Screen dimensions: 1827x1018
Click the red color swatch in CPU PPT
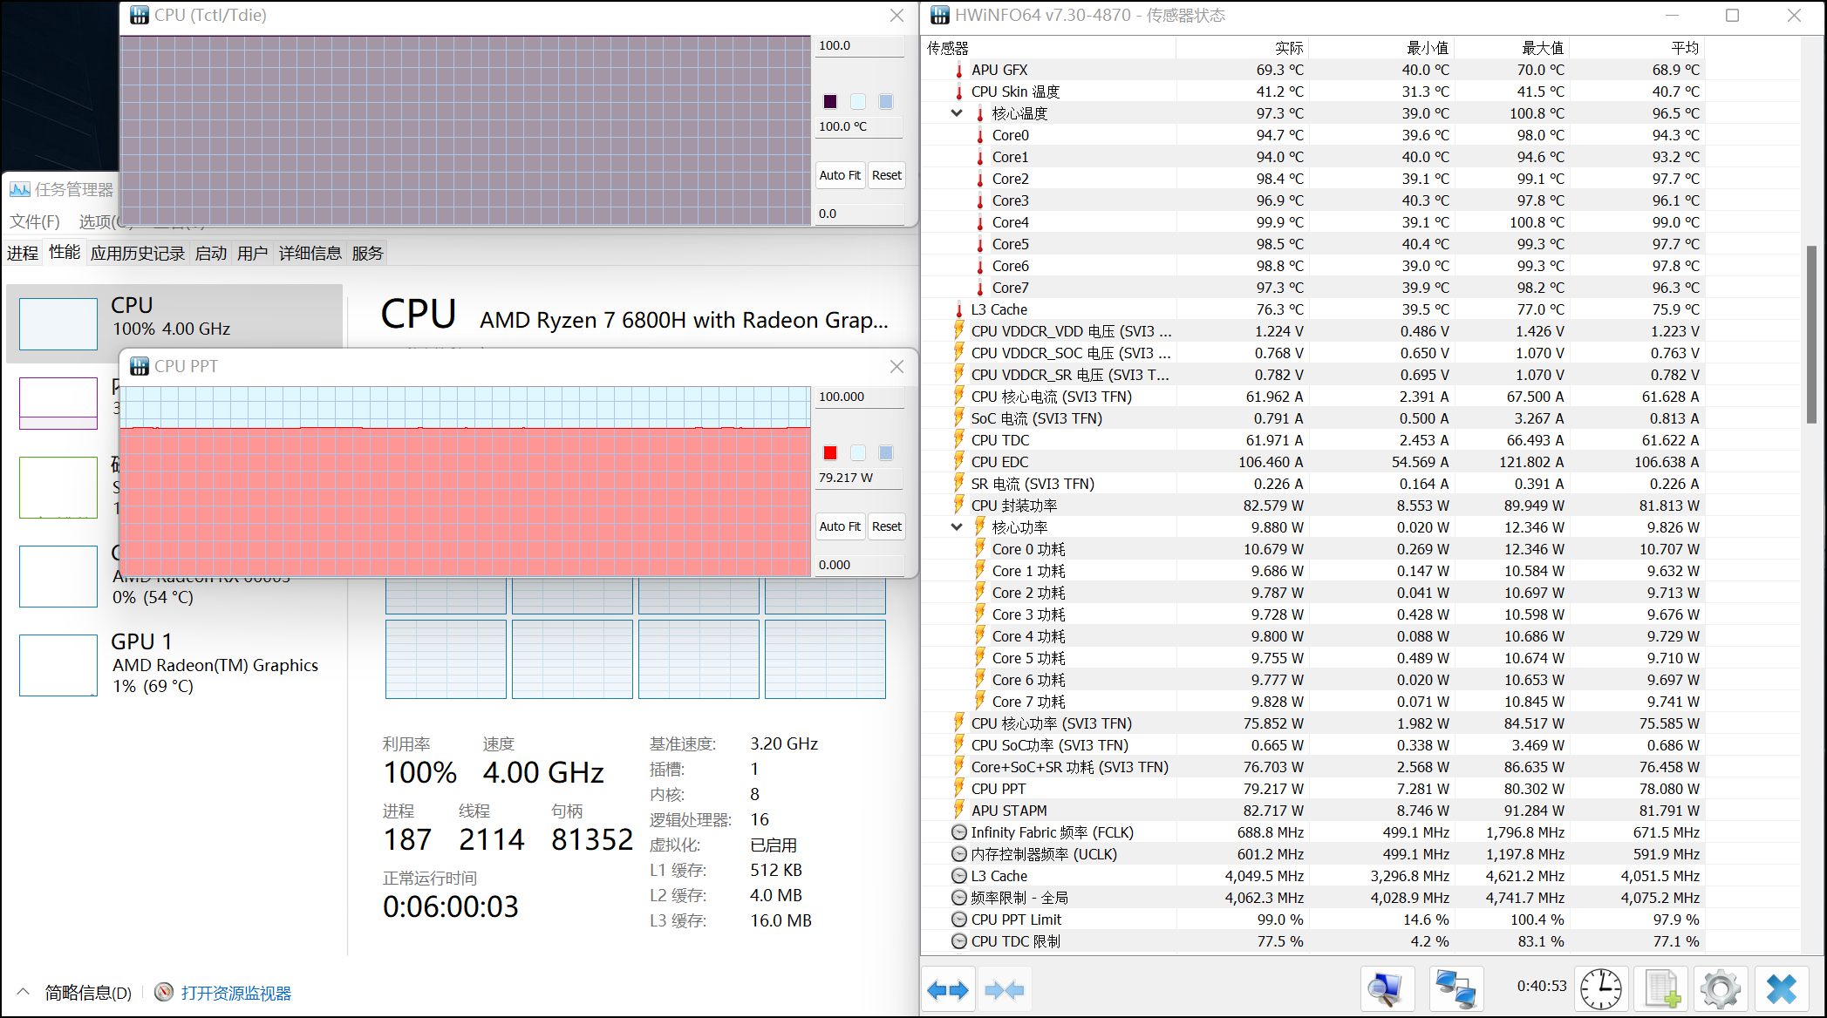(x=830, y=452)
